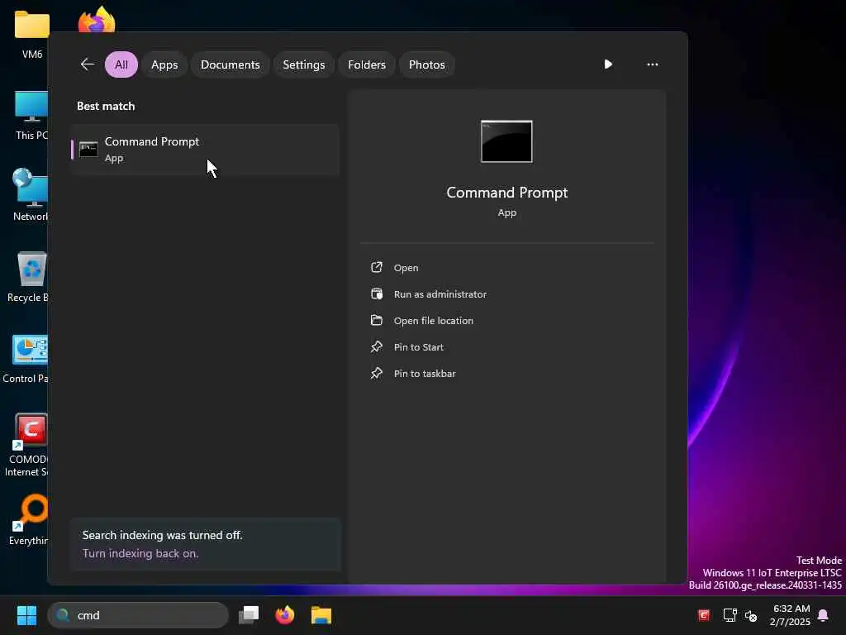Click the taskbar search box containing cmd
This screenshot has width=846, height=635.
click(138, 615)
